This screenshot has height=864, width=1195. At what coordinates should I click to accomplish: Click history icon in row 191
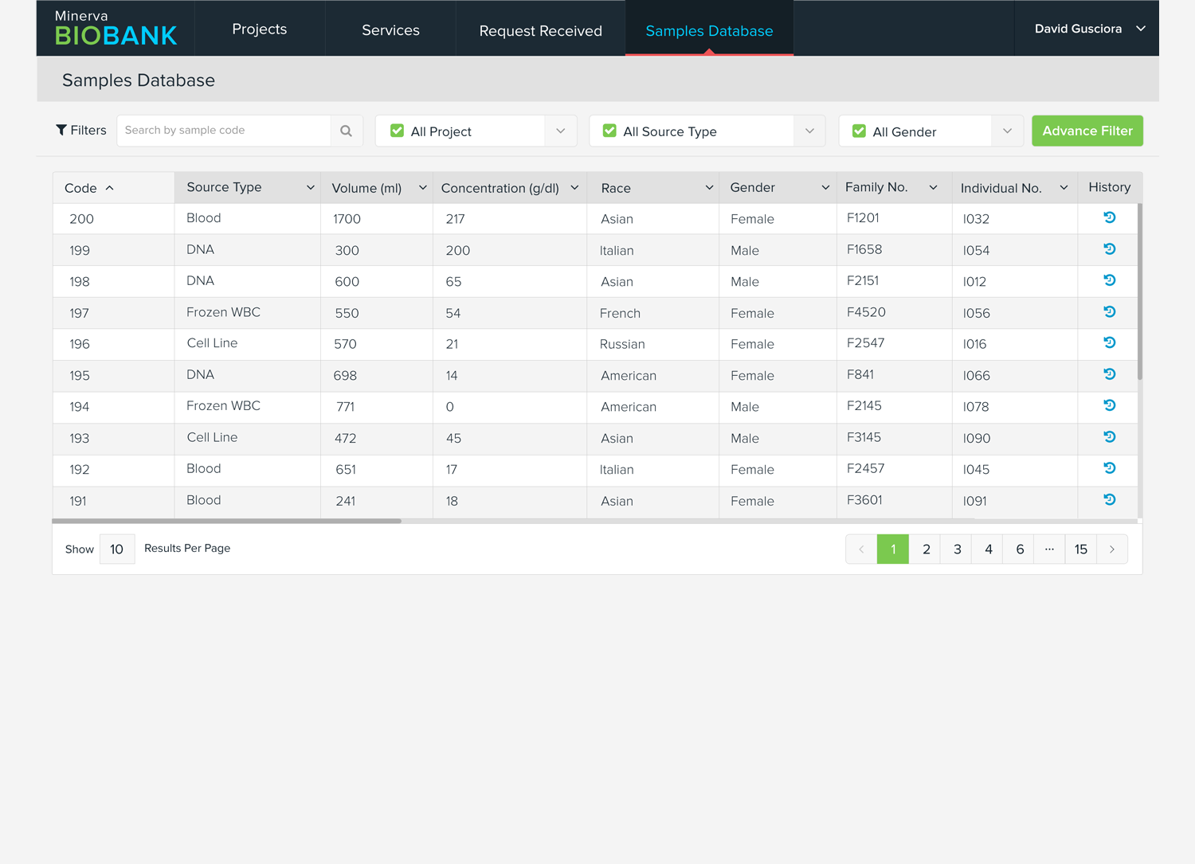(x=1109, y=500)
